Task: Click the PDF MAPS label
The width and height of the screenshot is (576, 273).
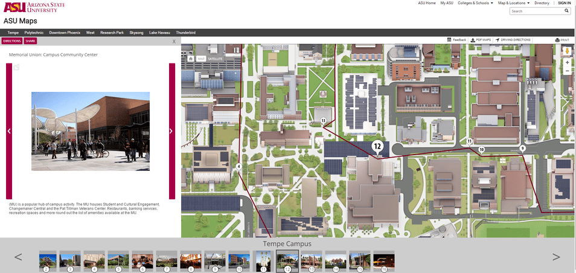Action: (484, 40)
